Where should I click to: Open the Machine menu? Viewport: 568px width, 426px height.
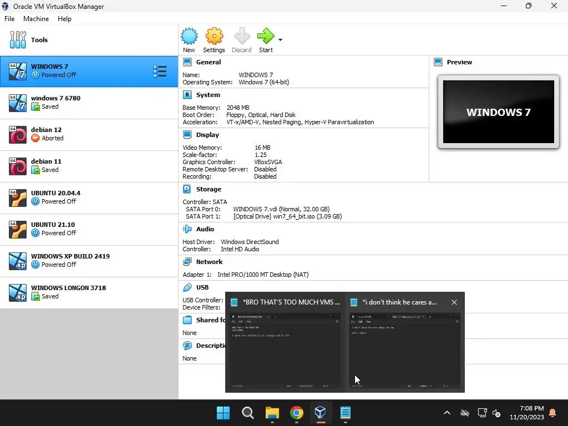[36, 19]
